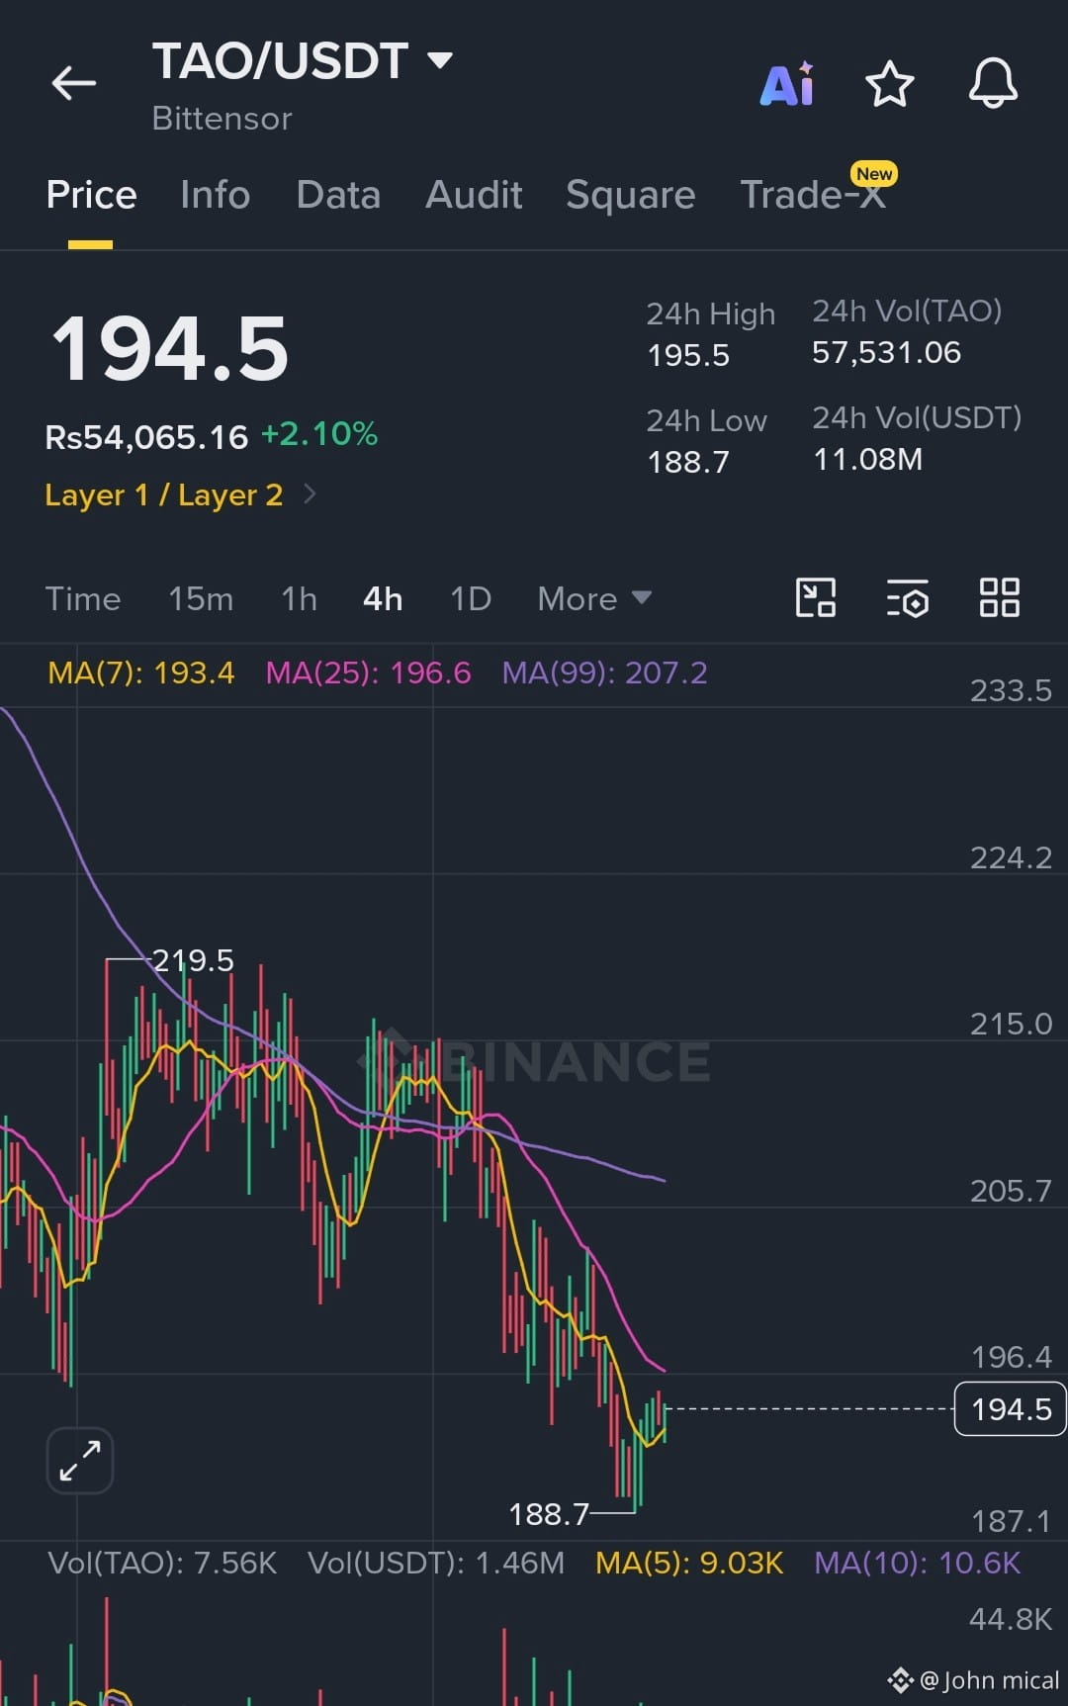
Task: Open Layer 1 / Layer 2 category chevron
Action: [x=310, y=494]
